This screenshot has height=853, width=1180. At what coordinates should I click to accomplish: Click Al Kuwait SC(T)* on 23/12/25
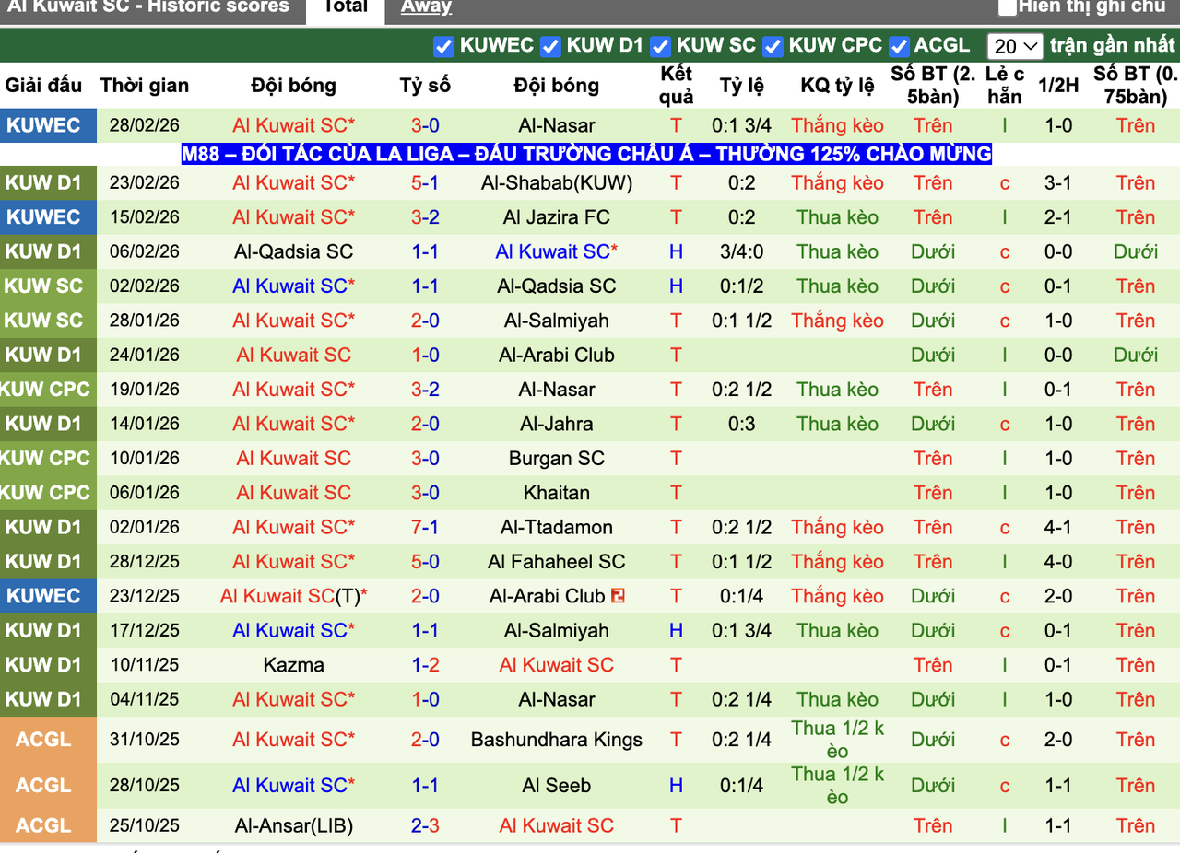[294, 596]
